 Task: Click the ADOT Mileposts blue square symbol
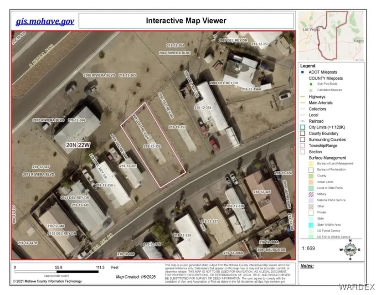[303, 72]
